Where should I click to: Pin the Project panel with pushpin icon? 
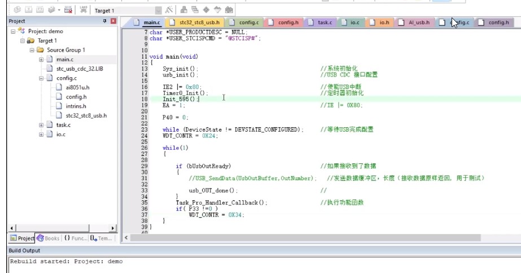(x=104, y=21)
